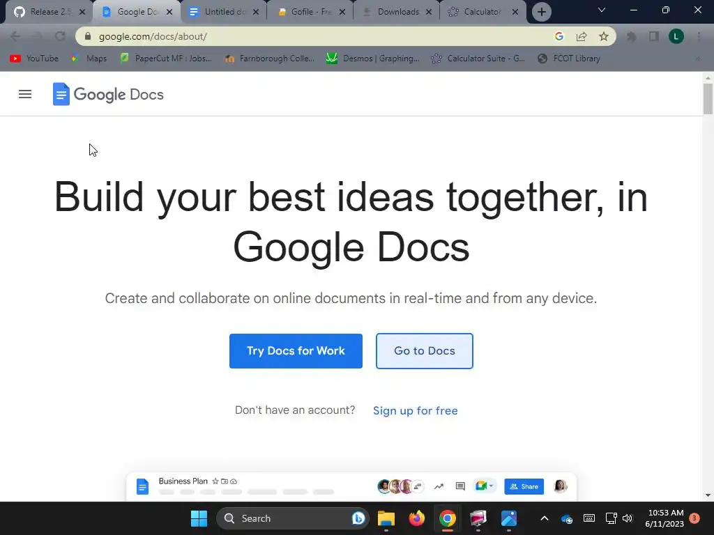Go back to the previous page

[15, 36]
